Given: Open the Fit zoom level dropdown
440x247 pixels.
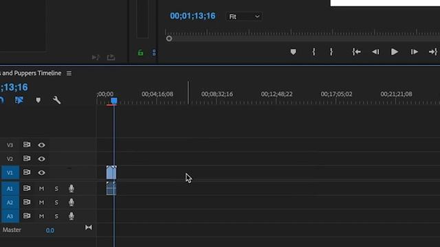Looking at the screenshot, I should click(x=244, y=16).
